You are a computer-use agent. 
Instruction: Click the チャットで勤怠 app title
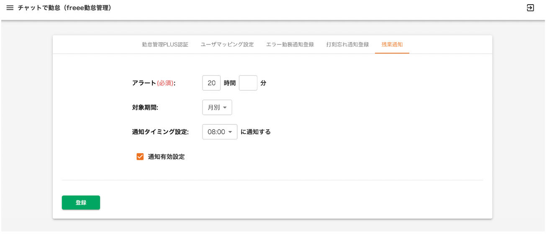point(65,8)
